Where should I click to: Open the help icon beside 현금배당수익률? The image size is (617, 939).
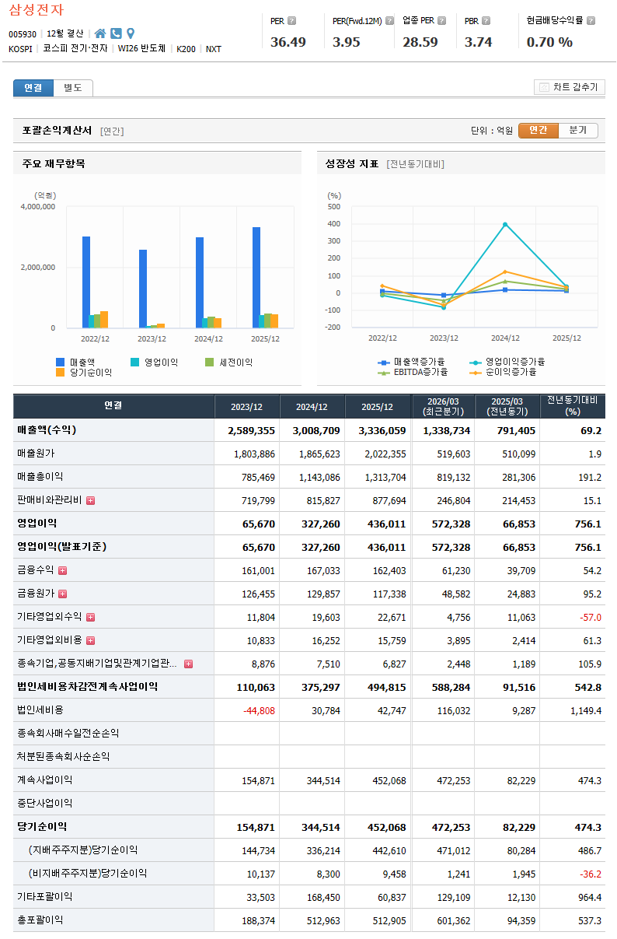pyautogui.click(x=591, y=21)
